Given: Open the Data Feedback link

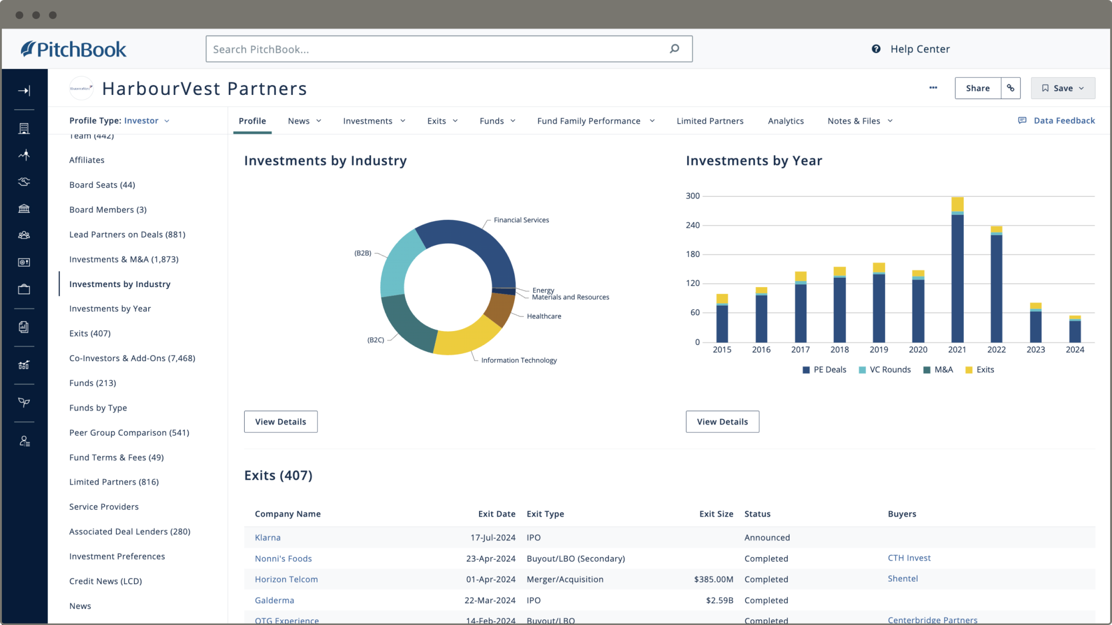Looking at the screenshot, I should [x=1064, y=120].
